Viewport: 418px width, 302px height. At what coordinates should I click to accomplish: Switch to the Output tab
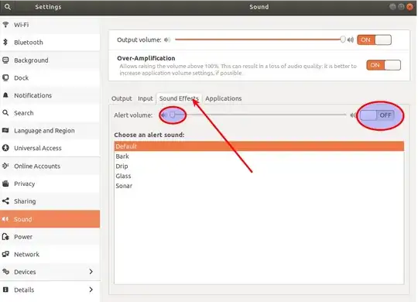tap(122, 98)
